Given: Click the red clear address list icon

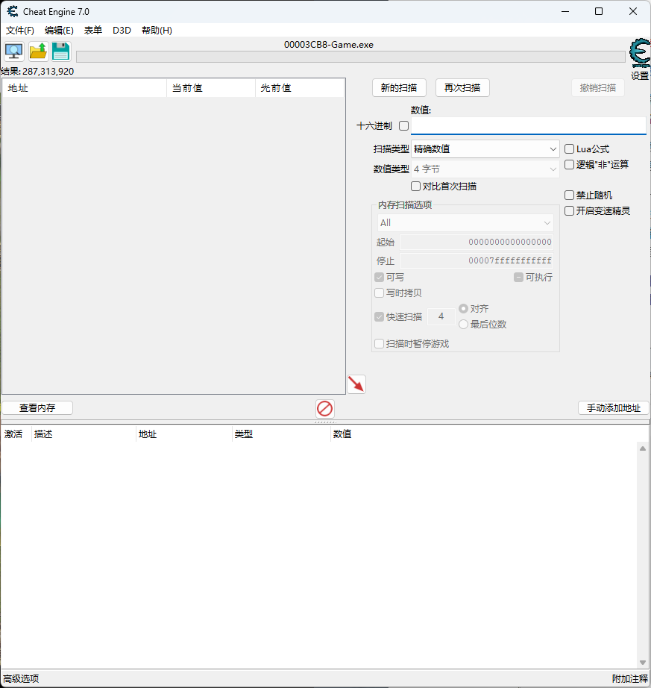Looking at the screenshot, I should (x=325, y=408).
